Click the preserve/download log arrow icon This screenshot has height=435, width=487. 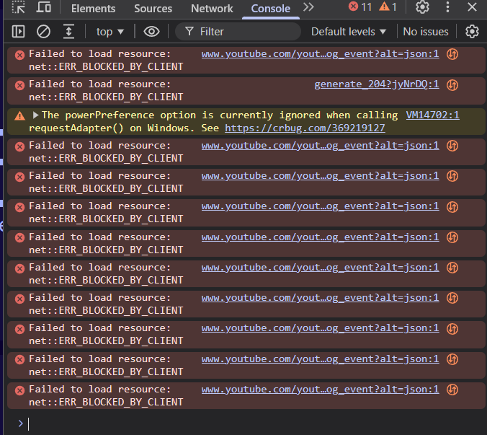[x=68, y=32]
